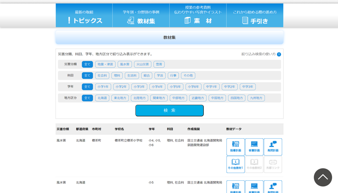Filter subject by 理科
Screen dimensions: 338x193
pyautogui.click(x=117, y=75)
